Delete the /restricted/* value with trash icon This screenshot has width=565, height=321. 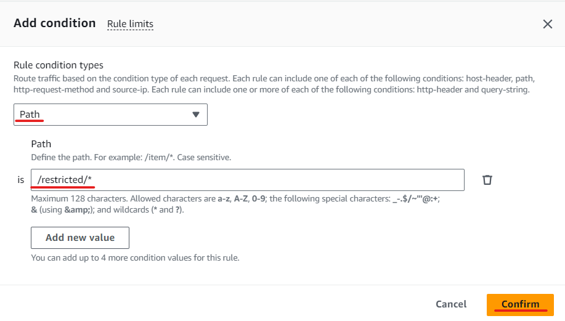[487, 180]
